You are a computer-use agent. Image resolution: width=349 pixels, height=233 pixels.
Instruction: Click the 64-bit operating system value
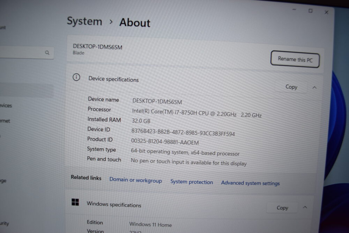pyautogui.click(x=185, y=152)
